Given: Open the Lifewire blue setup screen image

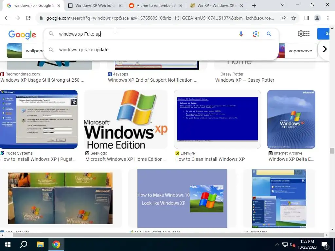Looking at the screenshot, I should (x=217, y=119).
